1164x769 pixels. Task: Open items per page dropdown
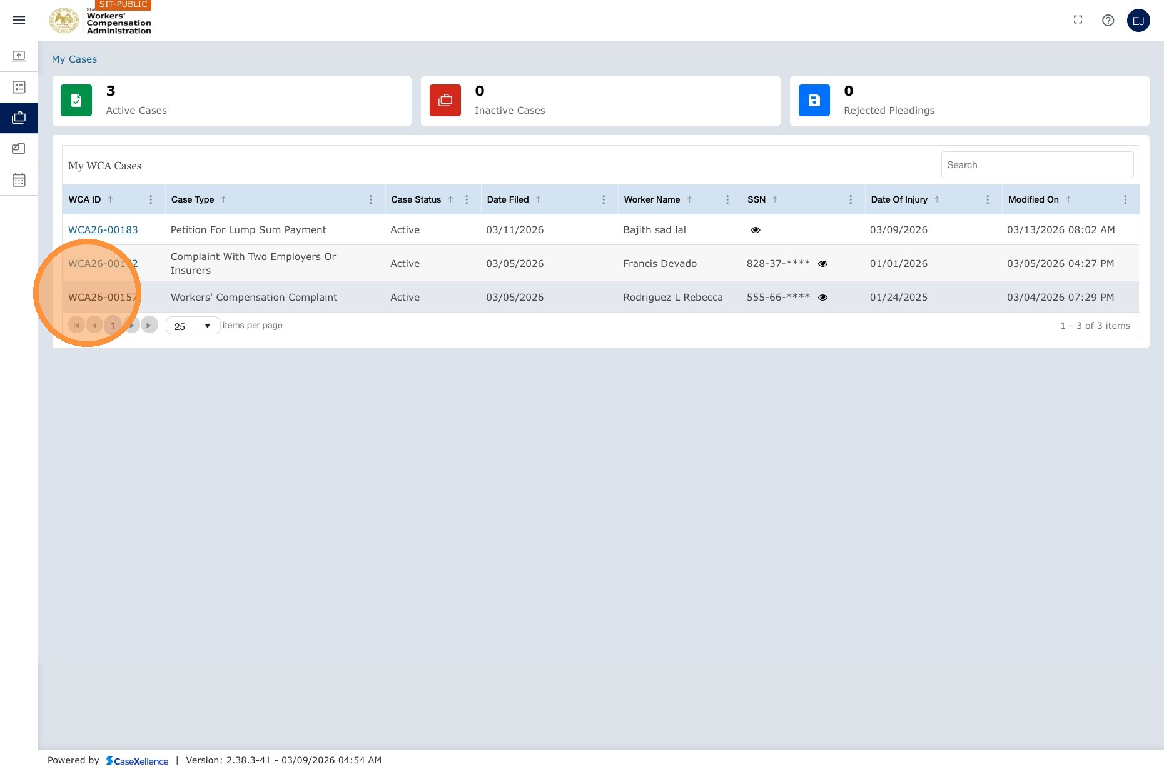coord(193,326)
